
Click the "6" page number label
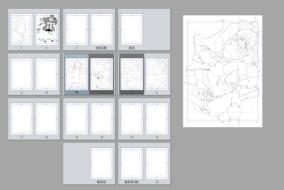click(157, 92)
